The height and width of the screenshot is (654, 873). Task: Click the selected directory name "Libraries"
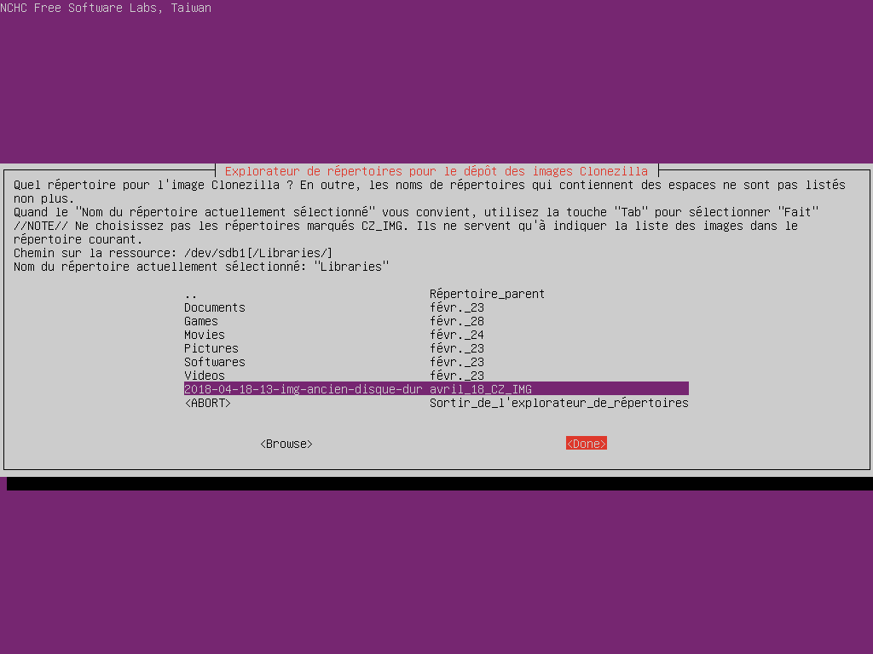click(351, 267)
